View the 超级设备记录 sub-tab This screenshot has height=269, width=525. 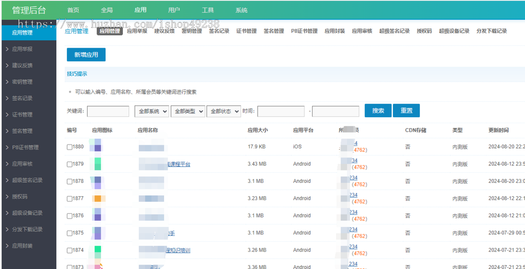click(x=454, y=31)
